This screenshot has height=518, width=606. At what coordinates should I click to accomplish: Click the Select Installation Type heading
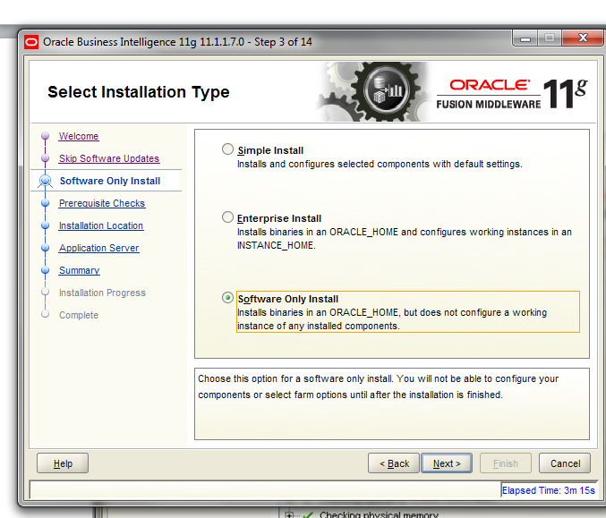[139, 92]
